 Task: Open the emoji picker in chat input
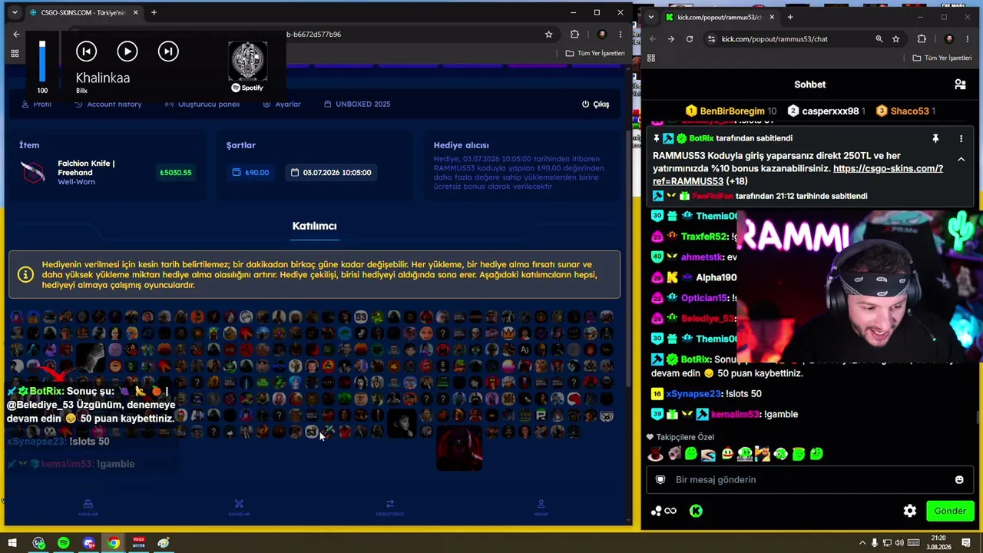tap(959, 479)
